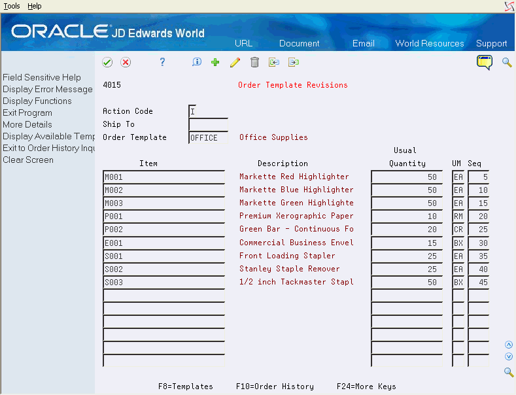
Task: Click UM field CR for P002 row
Action: (458, 230)
